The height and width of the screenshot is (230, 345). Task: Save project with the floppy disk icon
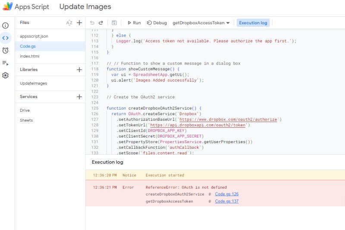(114, 23)
